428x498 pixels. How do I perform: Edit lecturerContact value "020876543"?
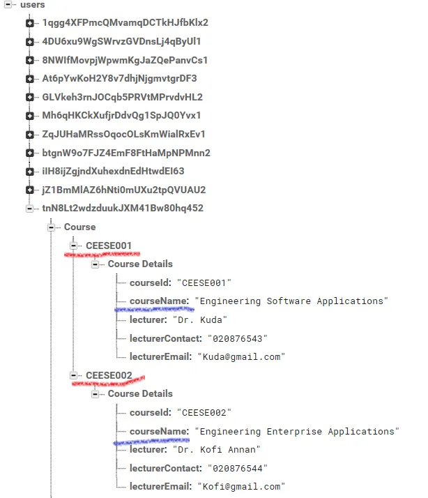(238, 338)
